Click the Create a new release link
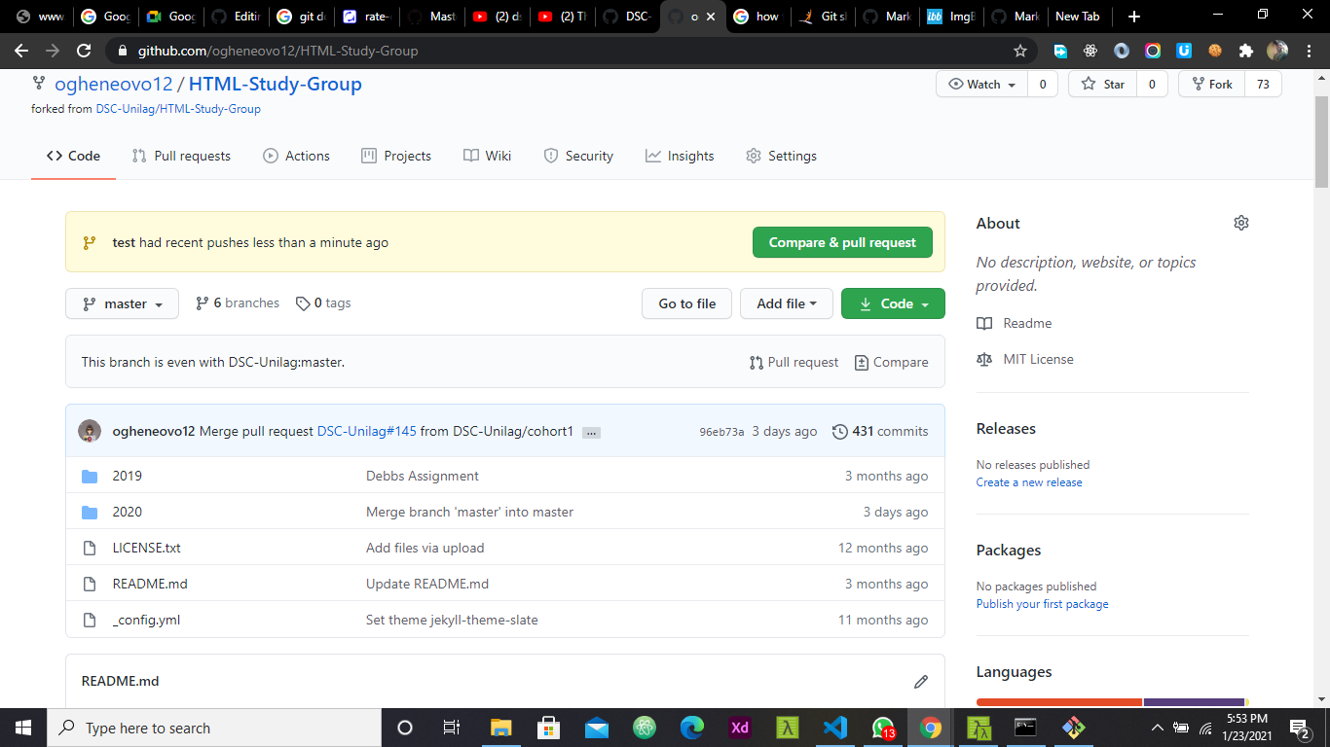 tap(1029, 482)
